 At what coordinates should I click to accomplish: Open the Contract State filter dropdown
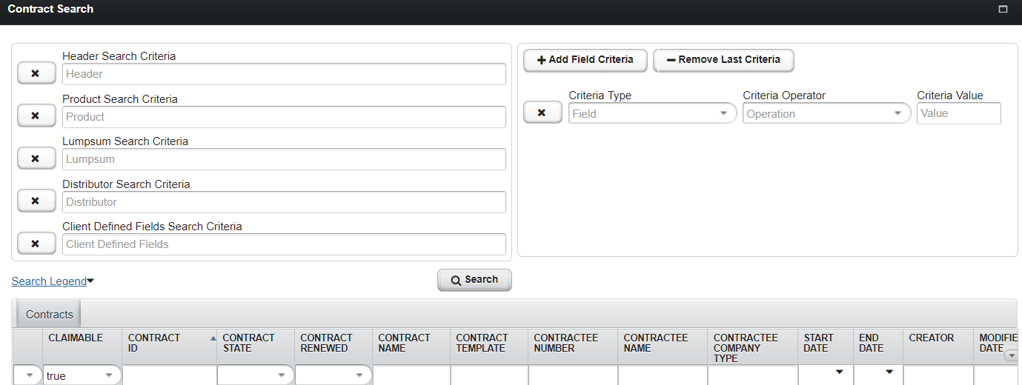[x=281, y=375]
